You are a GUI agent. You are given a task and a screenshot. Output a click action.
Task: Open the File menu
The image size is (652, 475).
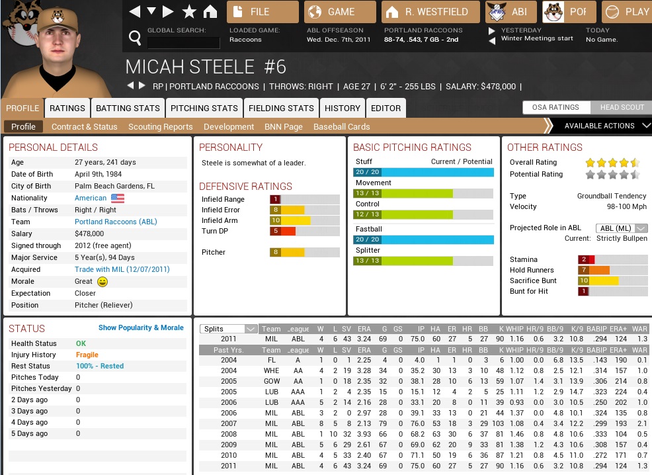pyautogui.click(x=263, y=12)
